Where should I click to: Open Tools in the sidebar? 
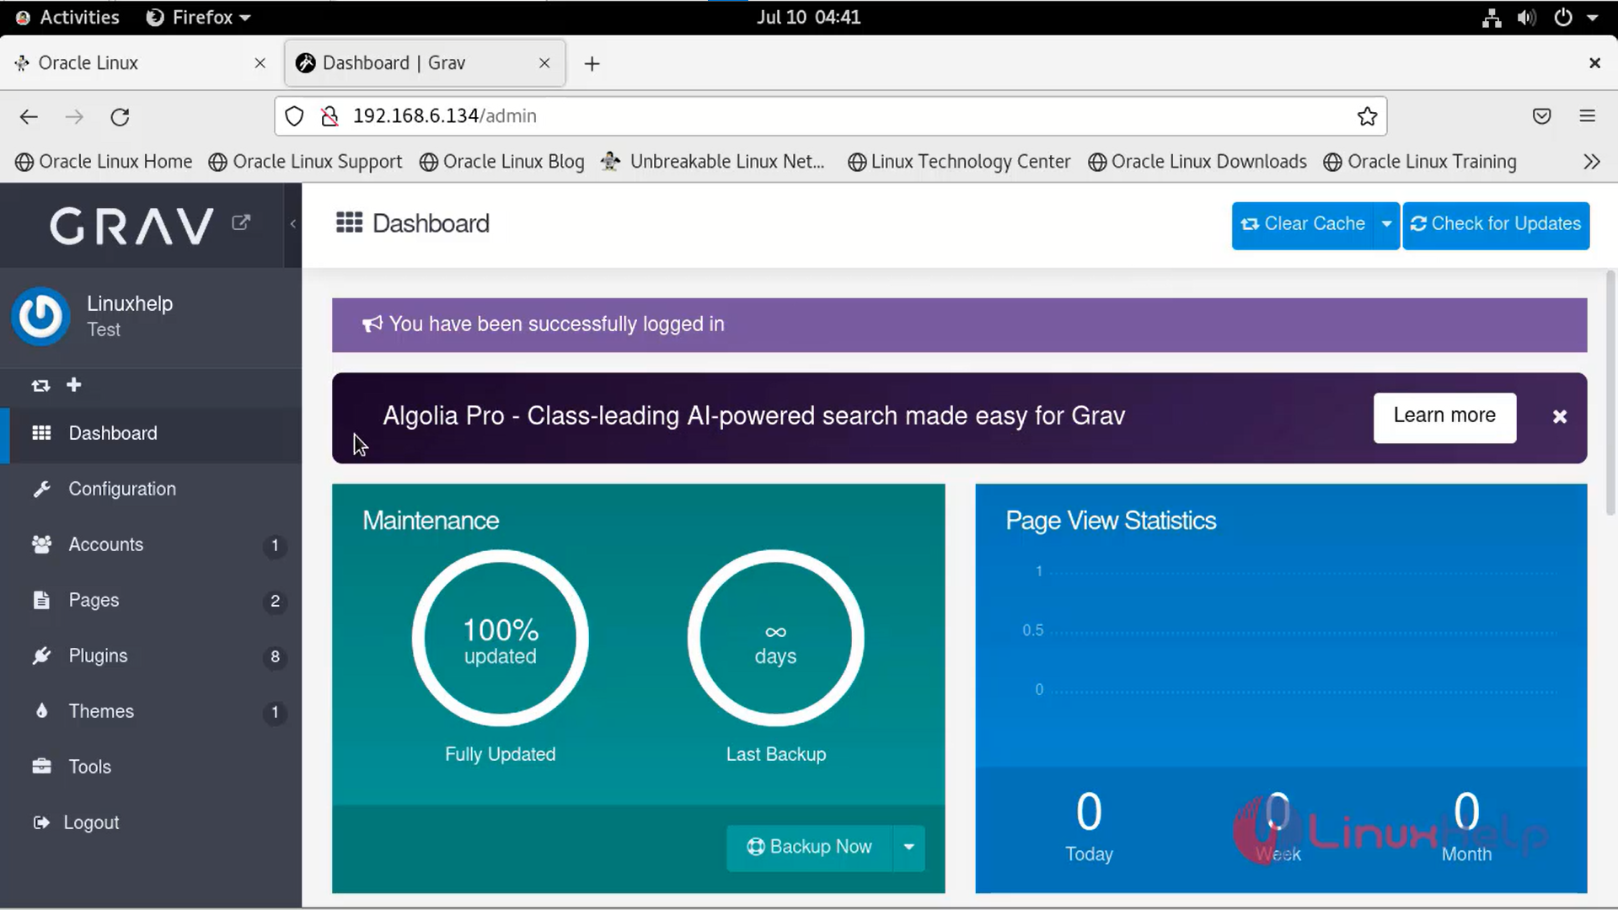coord(151,767)
